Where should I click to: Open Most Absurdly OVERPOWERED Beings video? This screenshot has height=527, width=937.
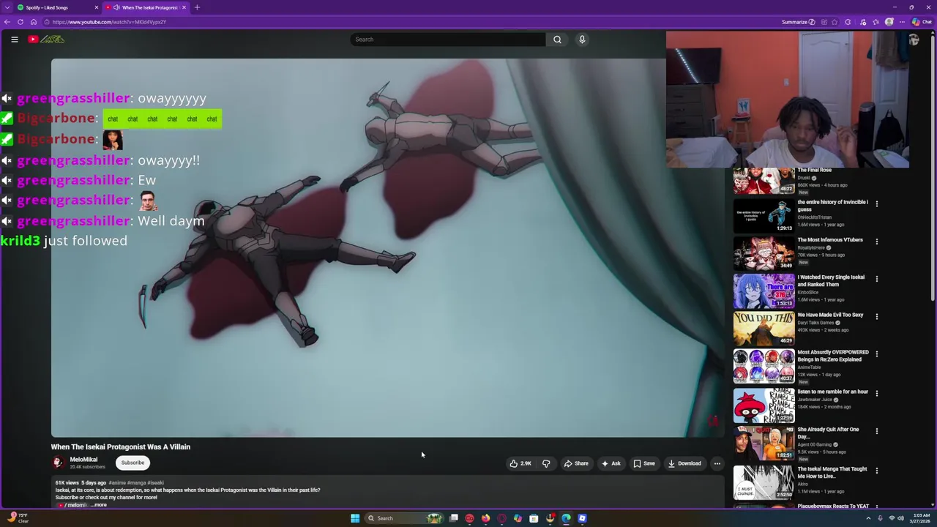click(764, 366)
